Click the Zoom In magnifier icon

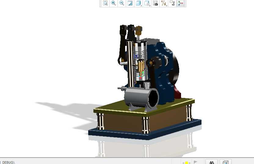[114, 3]
